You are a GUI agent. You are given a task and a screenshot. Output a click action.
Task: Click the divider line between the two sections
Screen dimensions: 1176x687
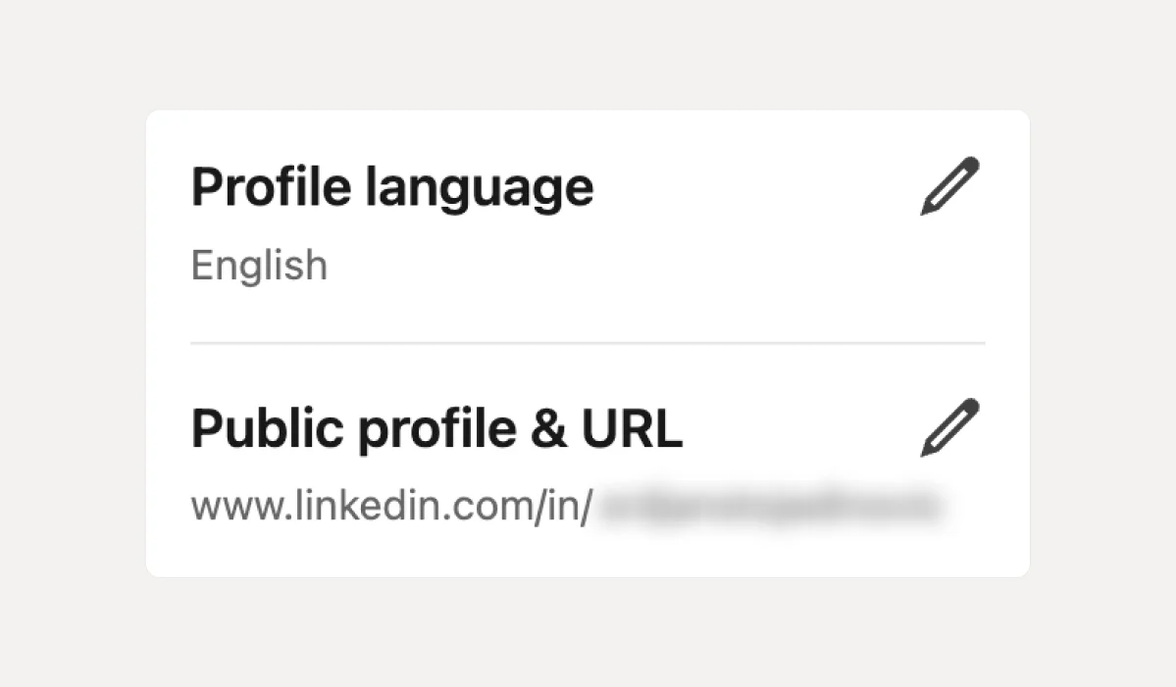tap(587, 342)
